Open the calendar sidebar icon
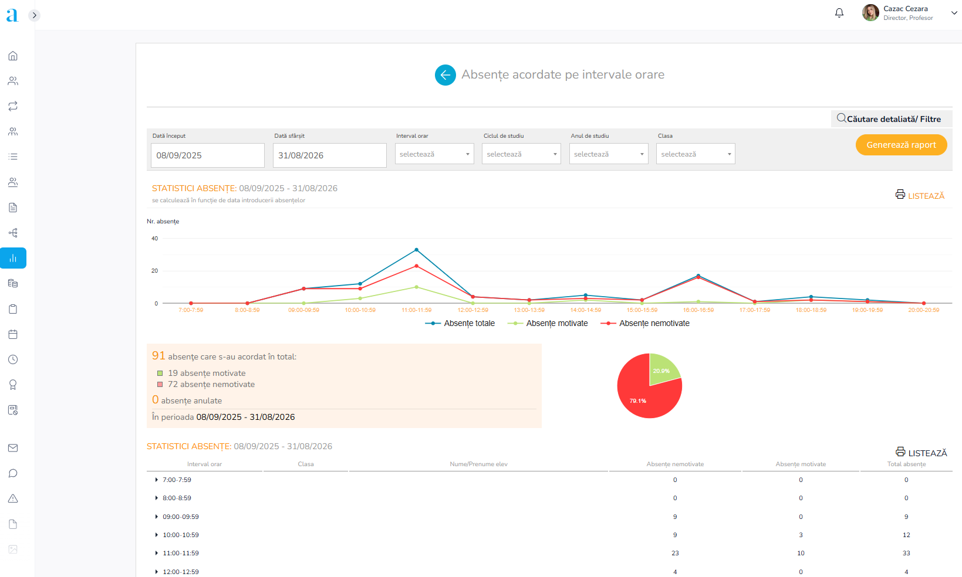The height and width of the screenshot is (577, 962). click(13, 334)
